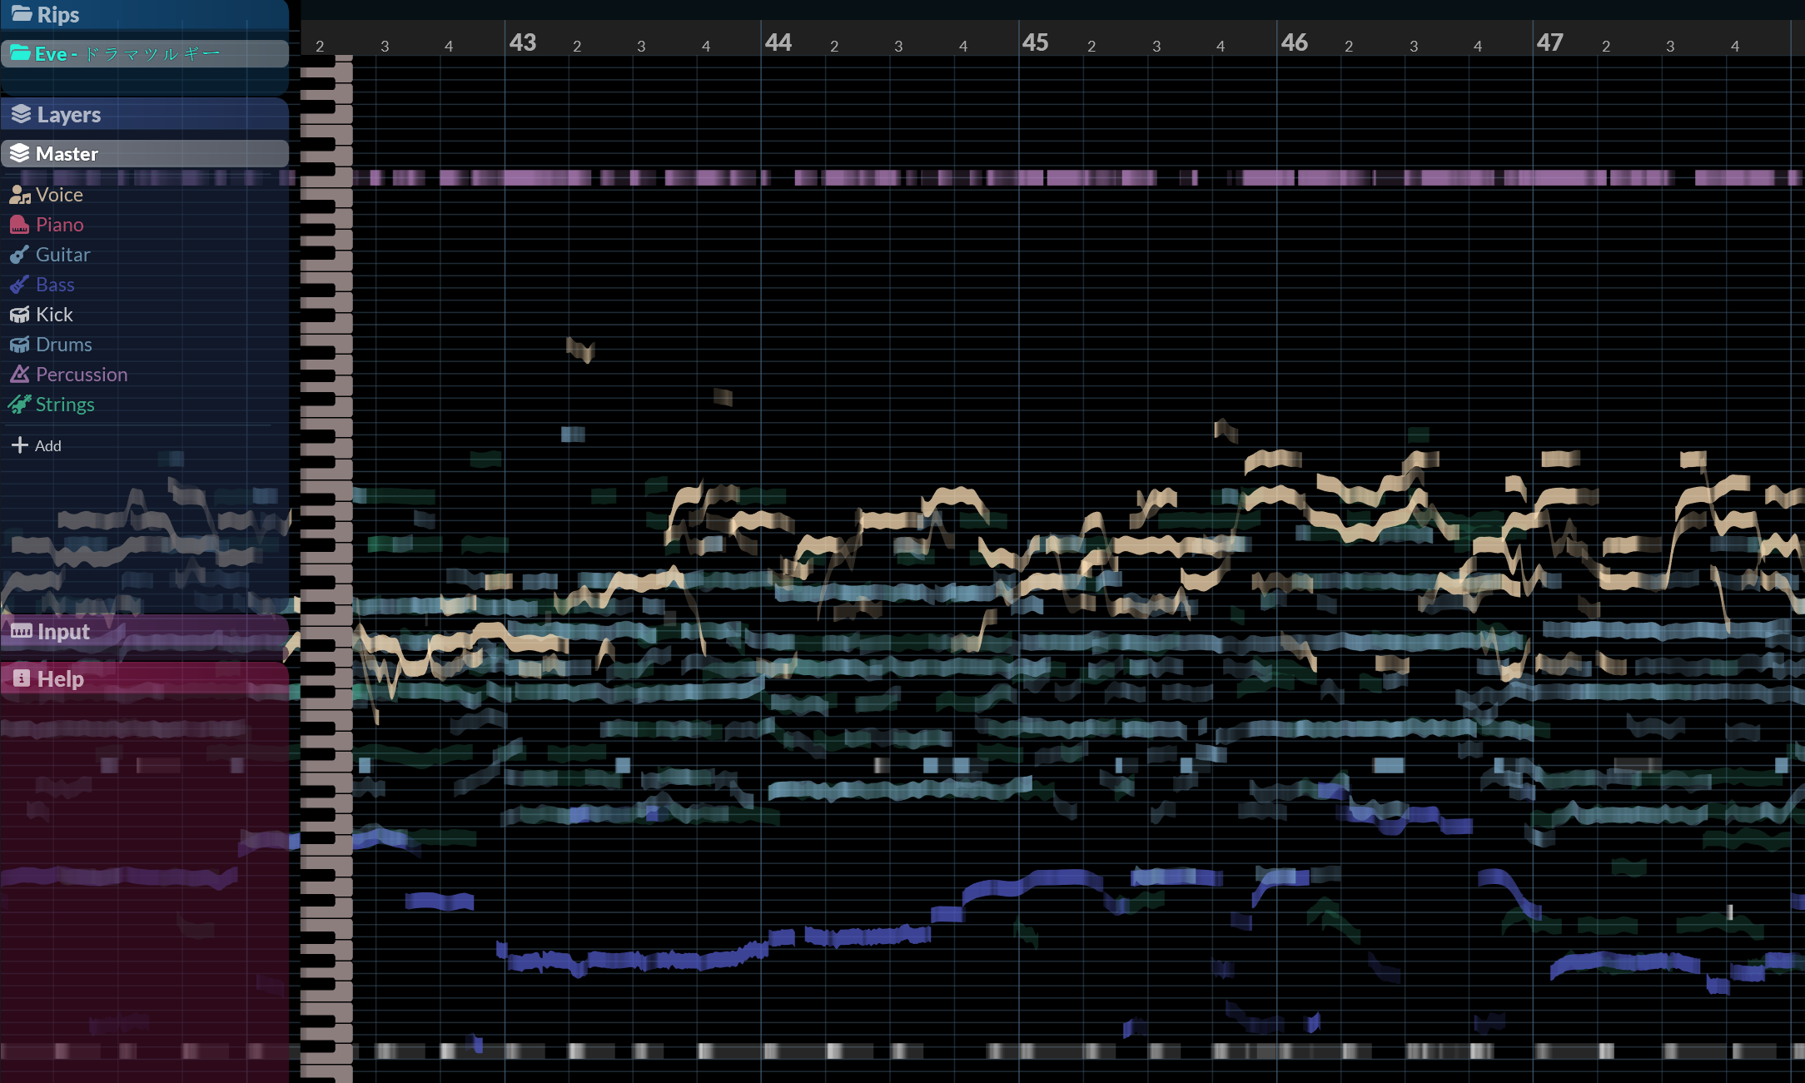Viewport: 1805px width, 1083px height.
Task: Click the Percussion metronome icon
Action: click(x=20, y=375)
